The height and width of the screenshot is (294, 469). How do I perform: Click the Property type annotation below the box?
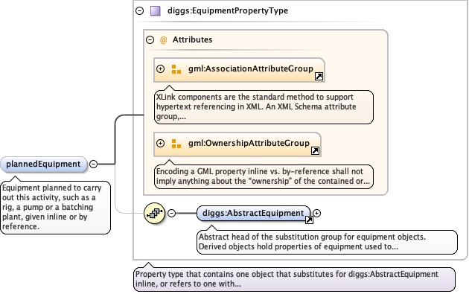[294, 279]
